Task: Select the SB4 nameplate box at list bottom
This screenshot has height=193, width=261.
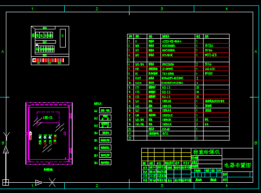Action: [x=105, y=162]
